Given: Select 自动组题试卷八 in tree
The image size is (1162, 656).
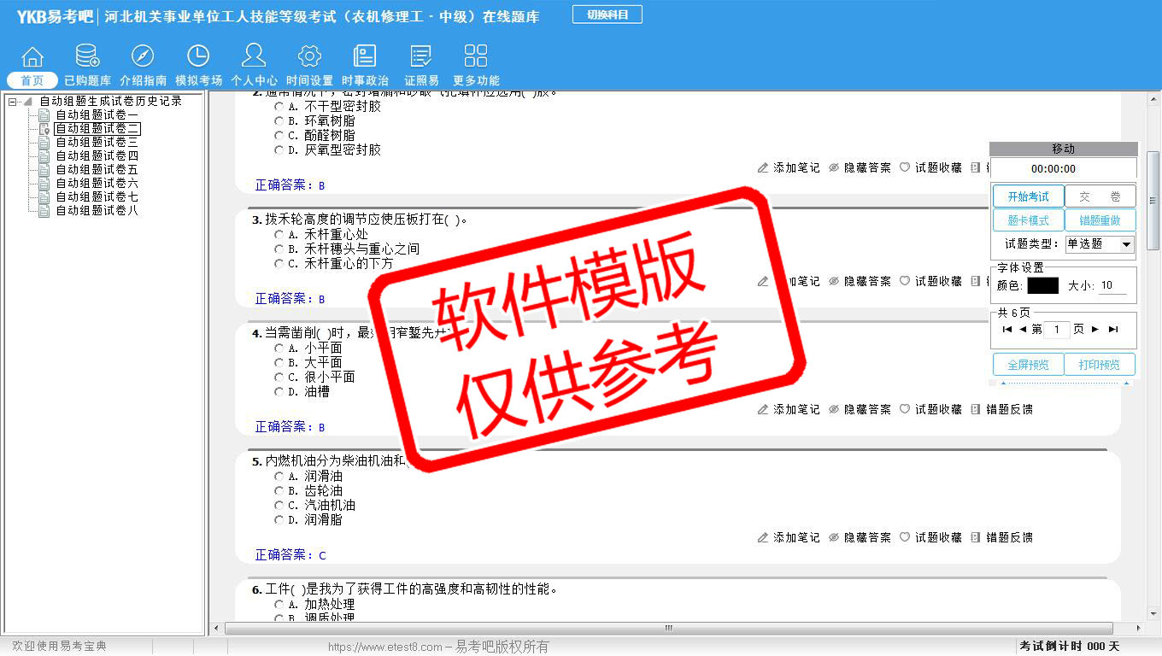Looking at the screenshot, I should [97, 210].
